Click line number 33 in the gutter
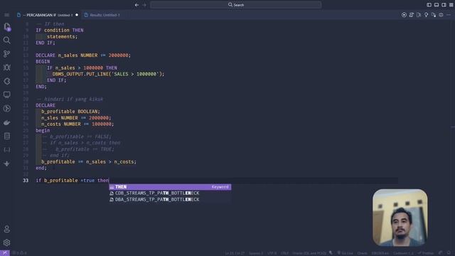The height and width of the screenshot is (256, 455). (x=26, y=181)
